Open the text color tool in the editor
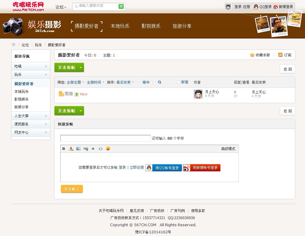Viewport: 305px width, 236px height. (71, 149)
